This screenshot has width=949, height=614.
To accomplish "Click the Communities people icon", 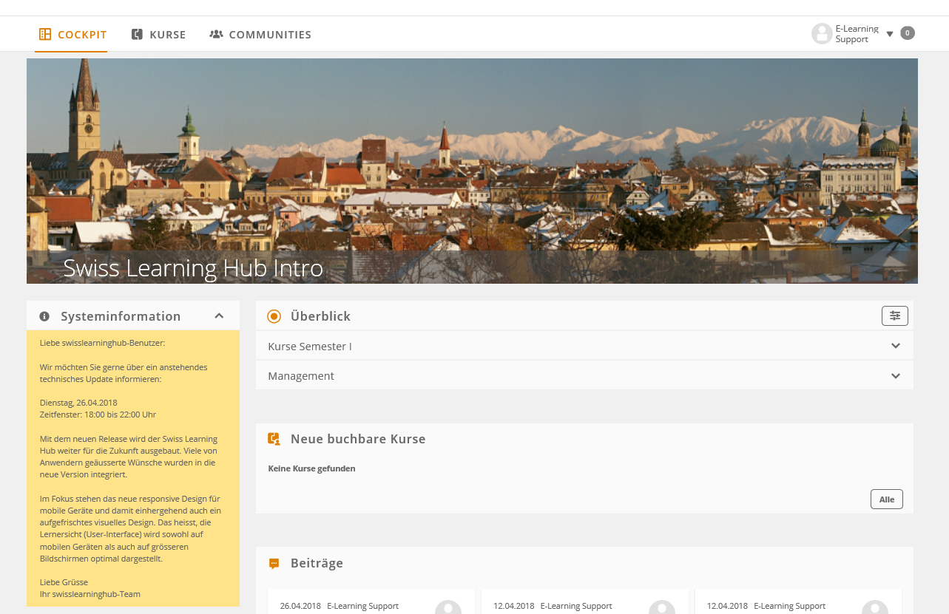I will point(216,35).
